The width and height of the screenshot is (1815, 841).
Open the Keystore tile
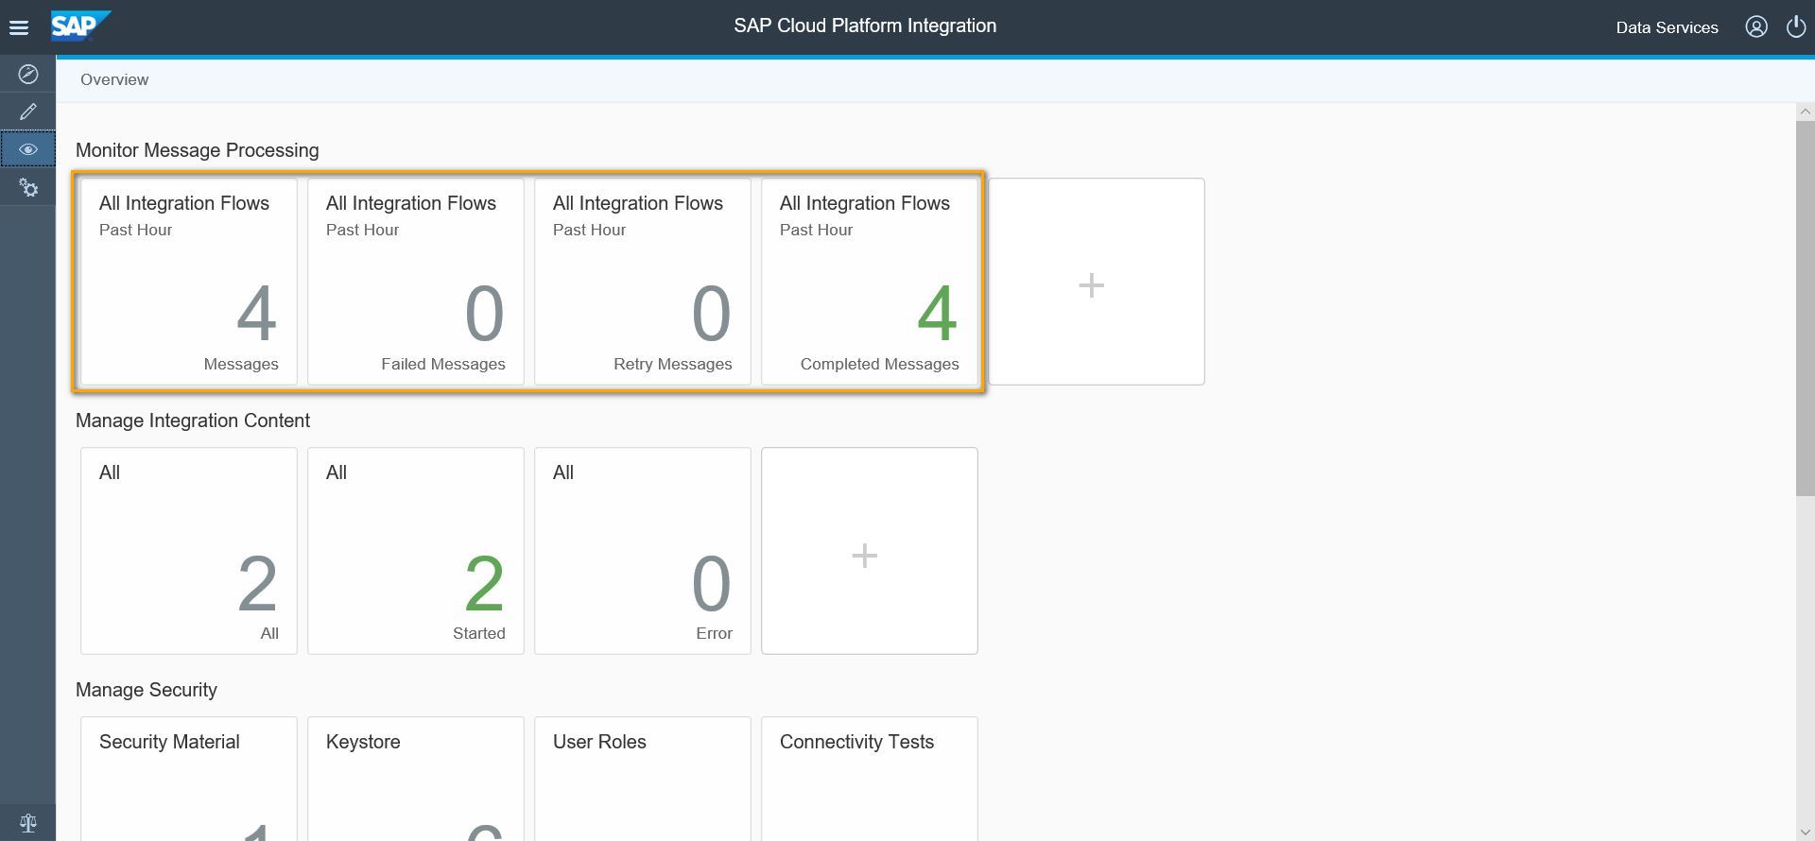[x=416, y=779]
